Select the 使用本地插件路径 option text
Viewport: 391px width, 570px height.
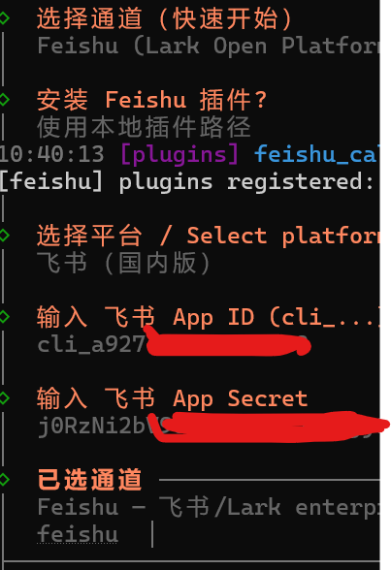144,127
